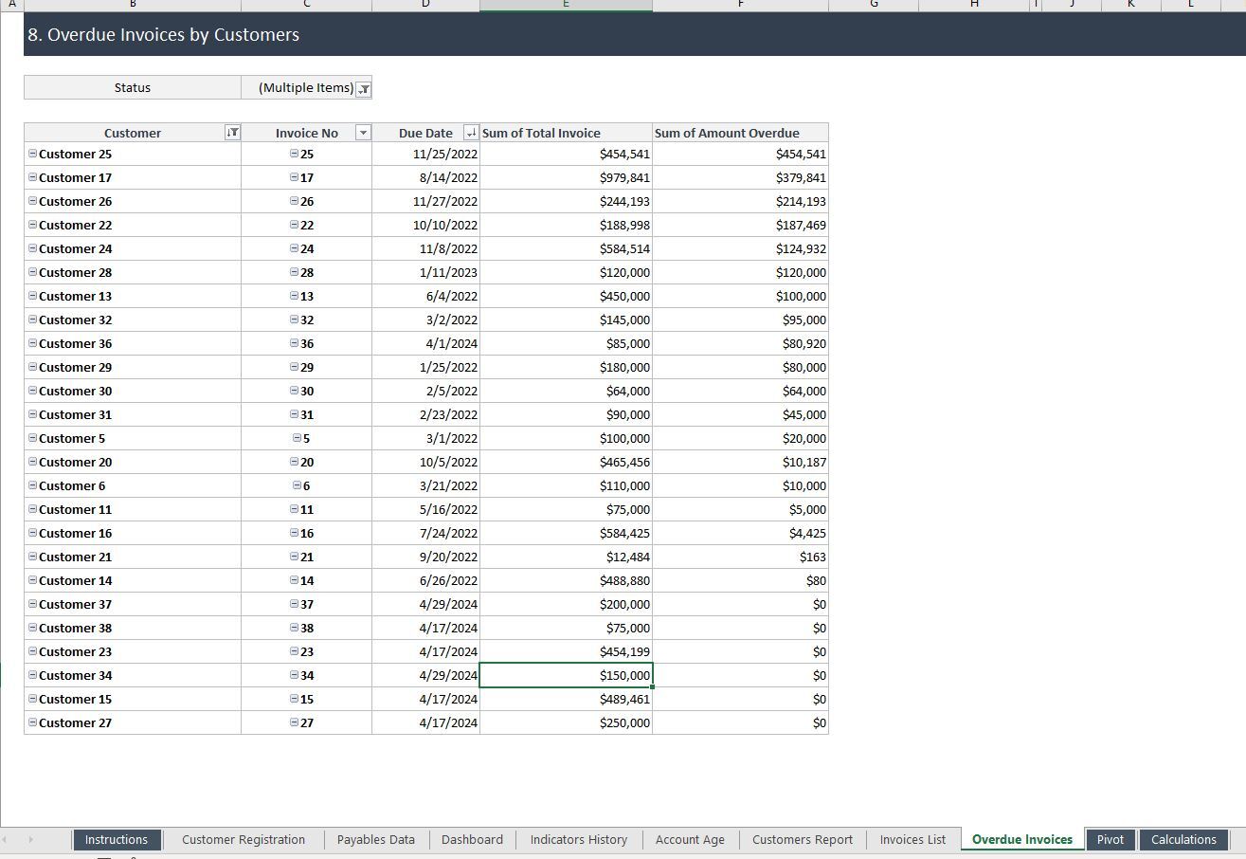Collapse the Customer 27 group
Viewport: 1246px width, 859px height.
32,722
